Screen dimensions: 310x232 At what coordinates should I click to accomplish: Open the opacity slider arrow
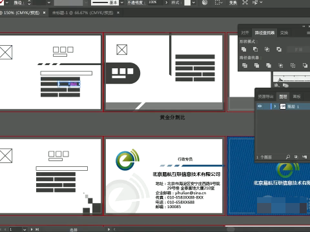pyautogui.click(x=166, y=3)
